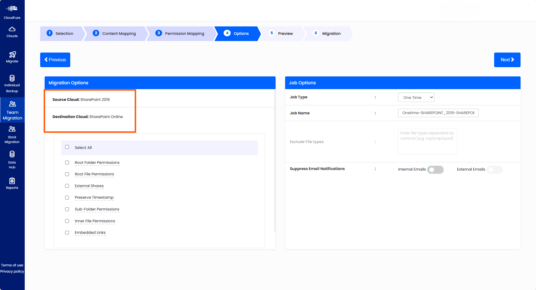Tick the External Shares checkbox
536x290 pixels.
tap(67, 186)
